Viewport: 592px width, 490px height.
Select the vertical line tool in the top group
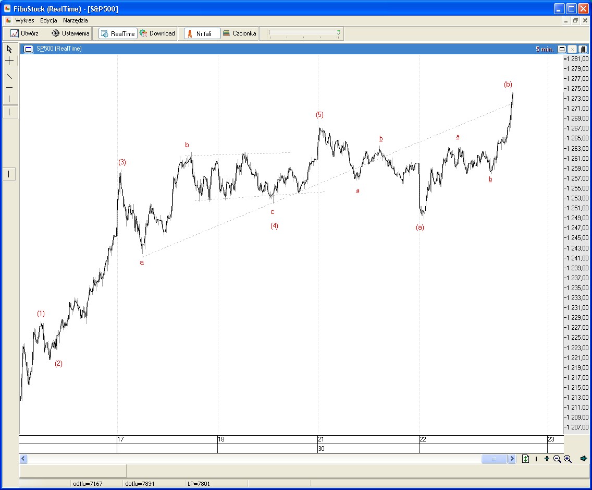click(9, 99)
